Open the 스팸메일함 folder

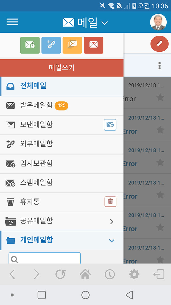tap(62, 183)
